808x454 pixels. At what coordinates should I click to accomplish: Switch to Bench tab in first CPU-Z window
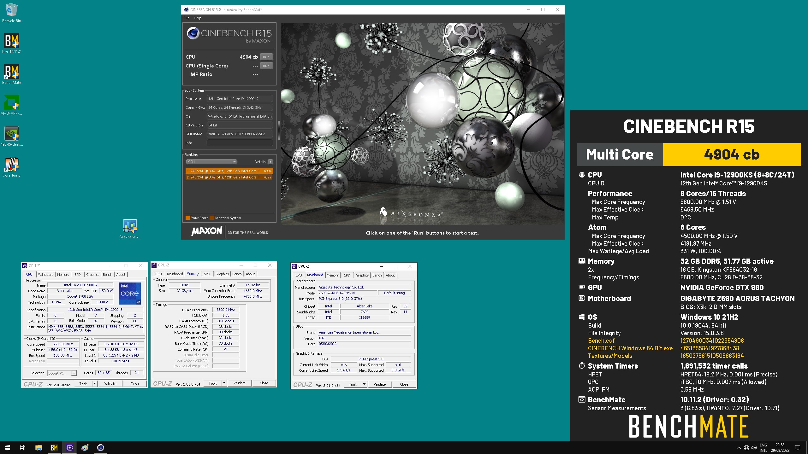point(108,275)
